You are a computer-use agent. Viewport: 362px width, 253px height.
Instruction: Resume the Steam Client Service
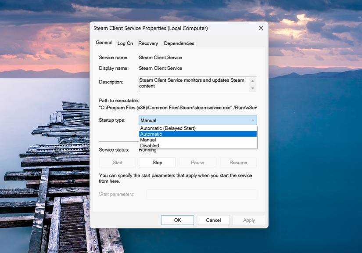(x=238, y=162)
